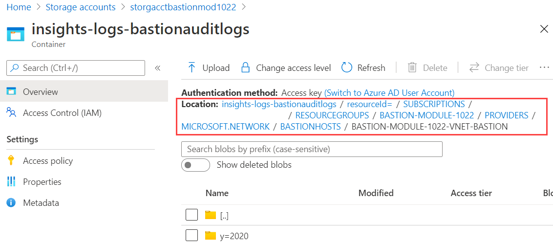The height and width of the screenshot is (245, 553).
Task: Click the Delete trash can icon
Action: [412, 67]
